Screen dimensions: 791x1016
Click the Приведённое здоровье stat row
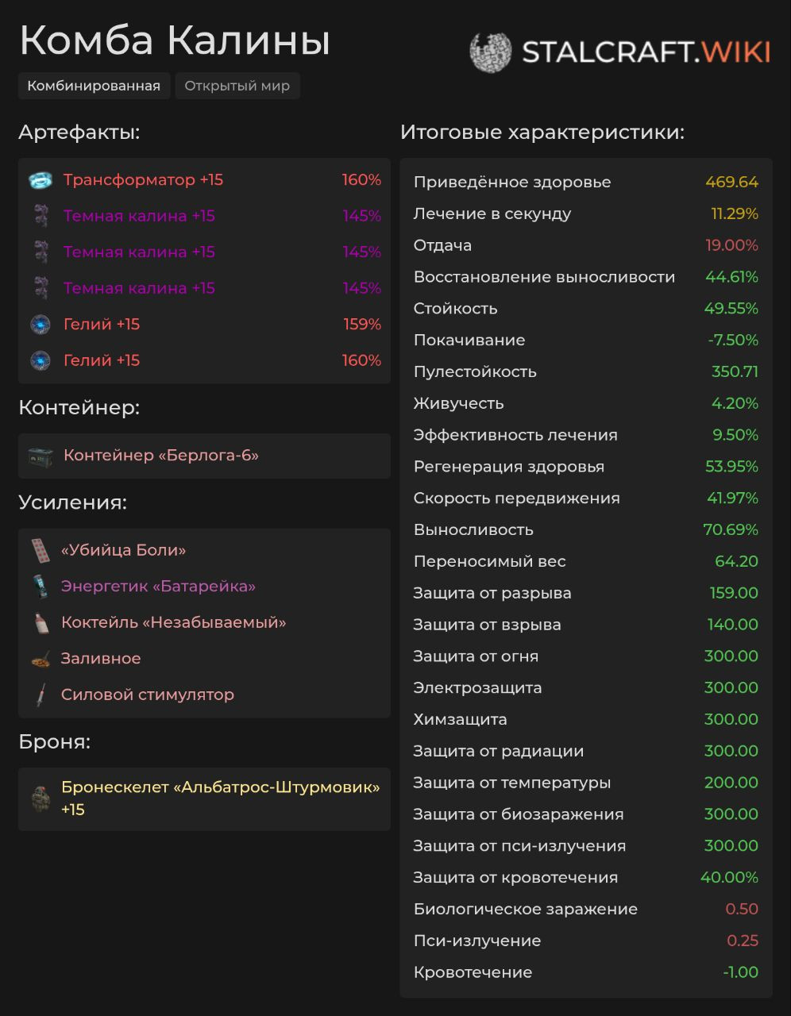click(586, 182)
